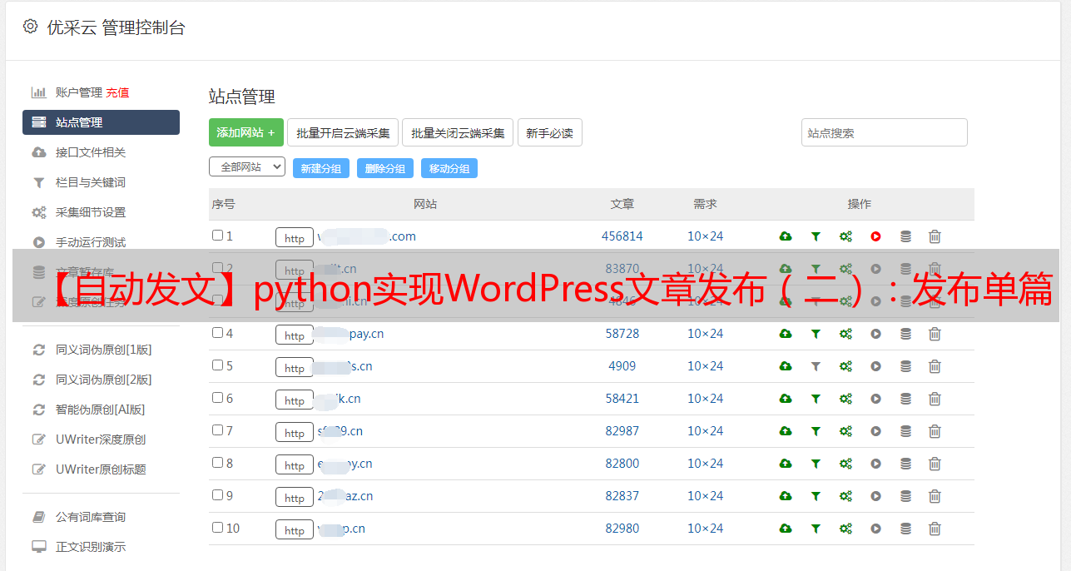Click the trash icon in row 6
The image size is (1071, 571).
[x=935, y=399]
